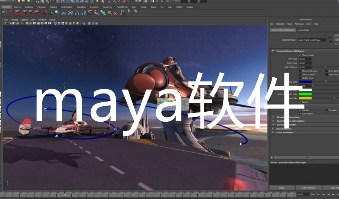Click the upper arrow icon beside snapshotShape field

pyautogui.click(x=330, y=38)
